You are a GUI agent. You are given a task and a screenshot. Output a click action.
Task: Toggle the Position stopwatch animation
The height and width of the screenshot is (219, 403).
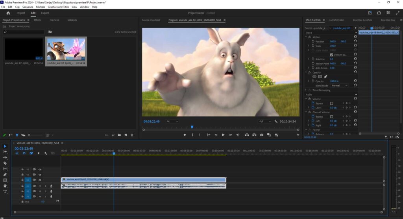click(313, 41)
